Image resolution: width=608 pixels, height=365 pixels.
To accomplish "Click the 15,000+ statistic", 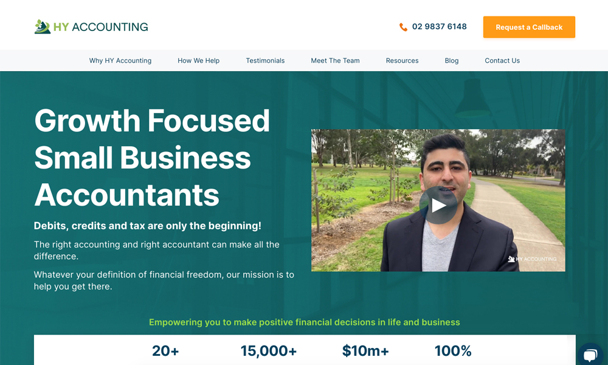I will 268,350.
